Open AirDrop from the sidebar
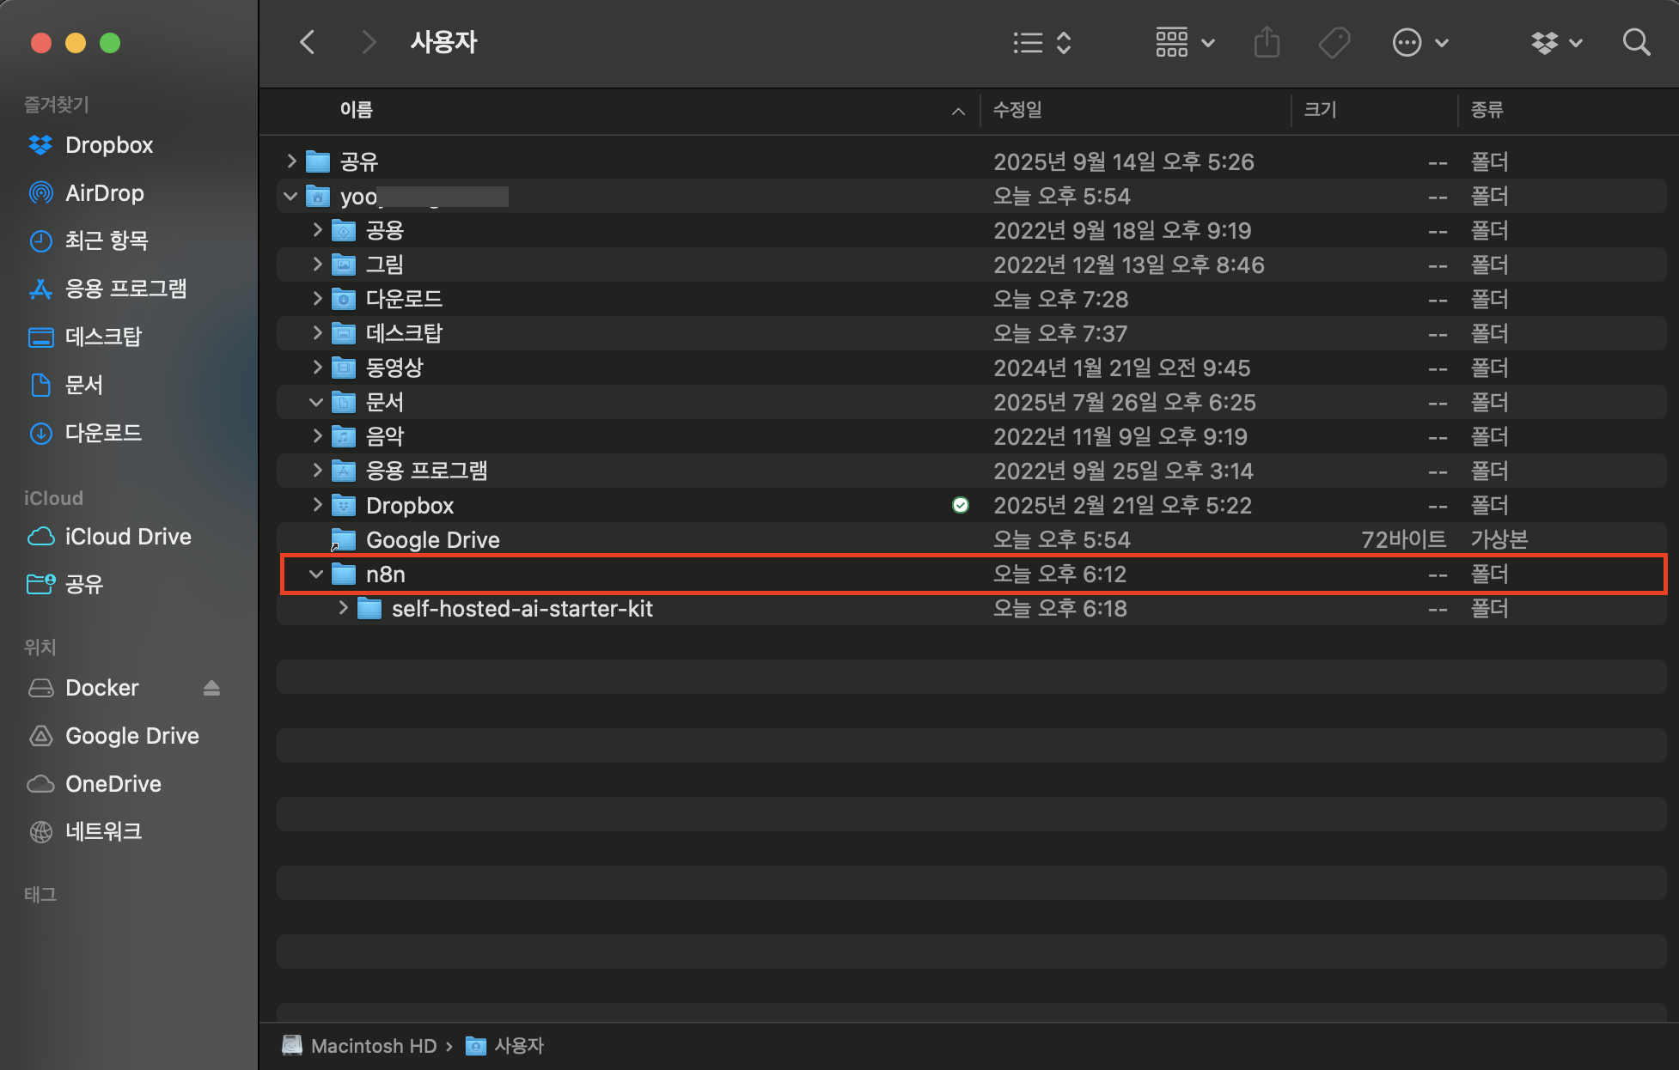The width and height of the screenshot is (1679, 1070). [104, 193]
